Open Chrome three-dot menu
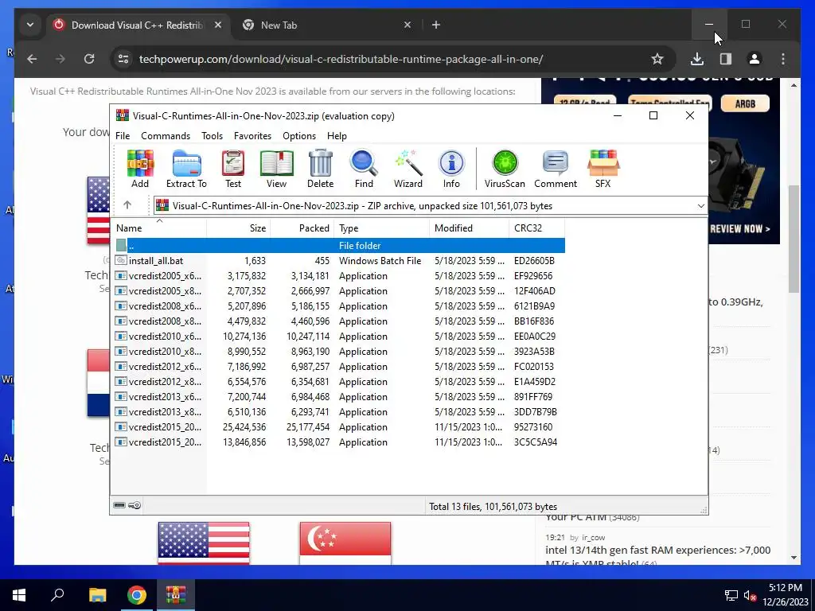The width and height of the screenshot is (815, 611). [783, 59]
